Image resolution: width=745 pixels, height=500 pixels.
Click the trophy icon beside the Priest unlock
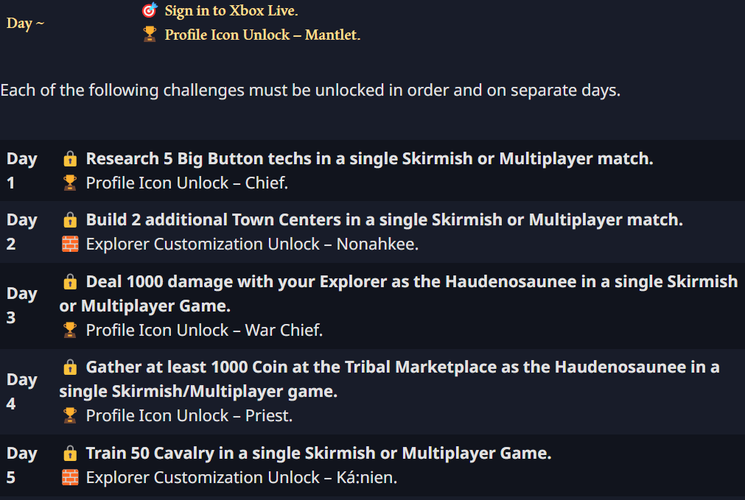[70, 415]
